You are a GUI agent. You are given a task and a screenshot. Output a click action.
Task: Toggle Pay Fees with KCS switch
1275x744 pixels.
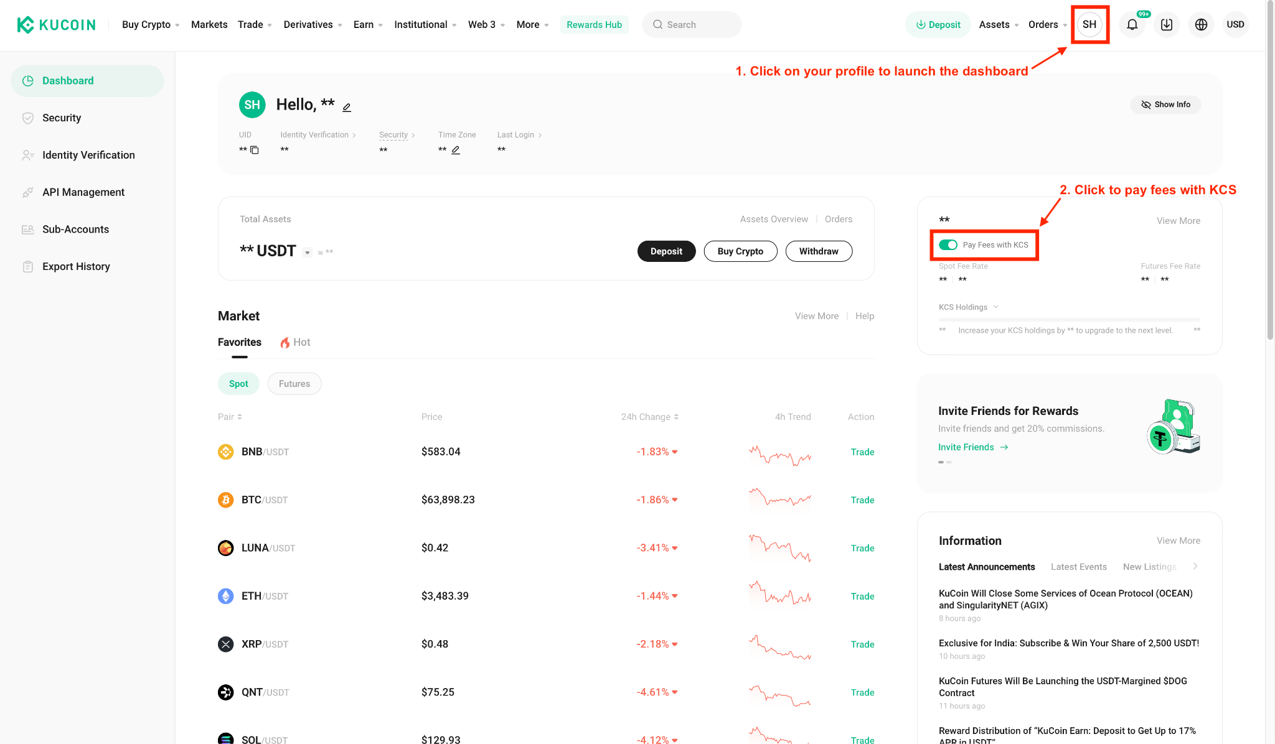948,245
